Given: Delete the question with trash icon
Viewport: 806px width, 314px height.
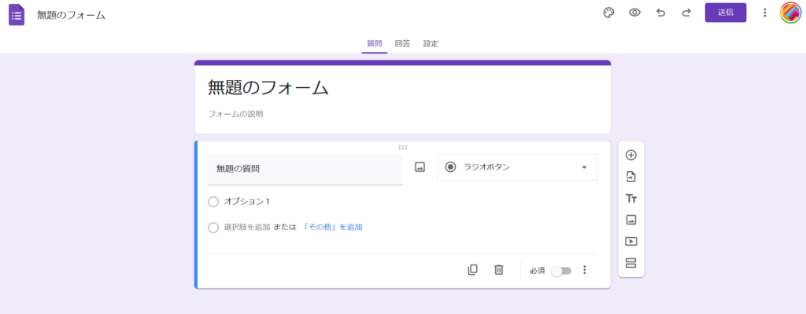Looking at the screenshot, I should pyautogui.click(x=498, y=270).
